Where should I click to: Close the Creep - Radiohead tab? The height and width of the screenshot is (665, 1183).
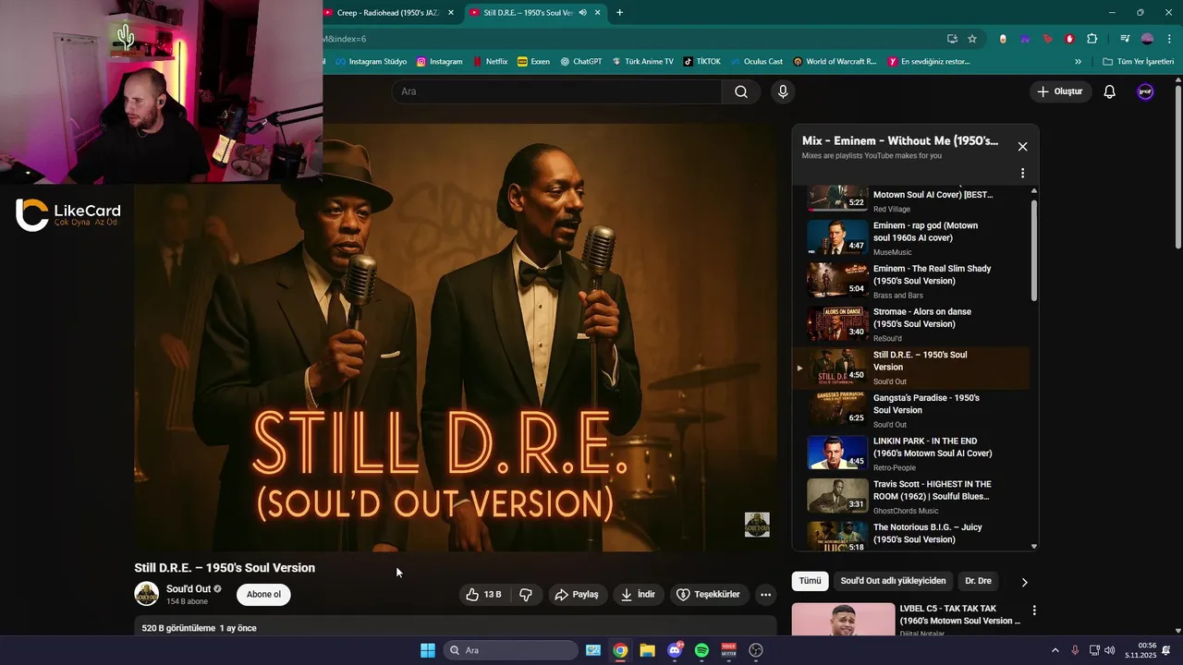[451, 12]
